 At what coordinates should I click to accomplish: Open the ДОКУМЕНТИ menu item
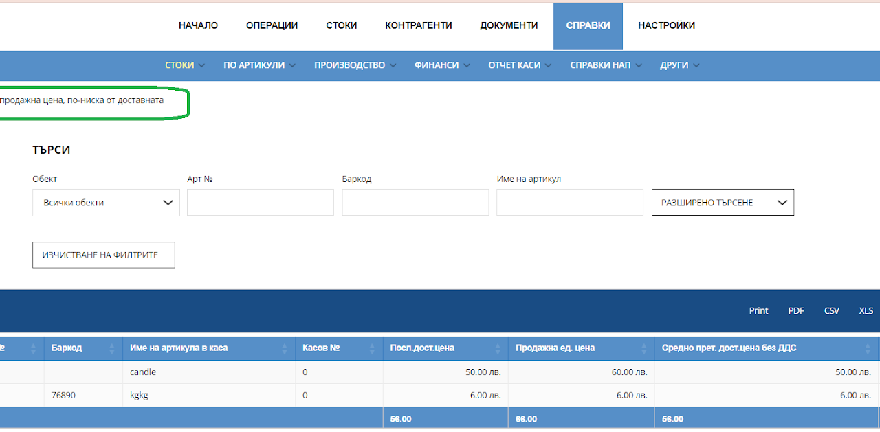click(x=509, y=25)
